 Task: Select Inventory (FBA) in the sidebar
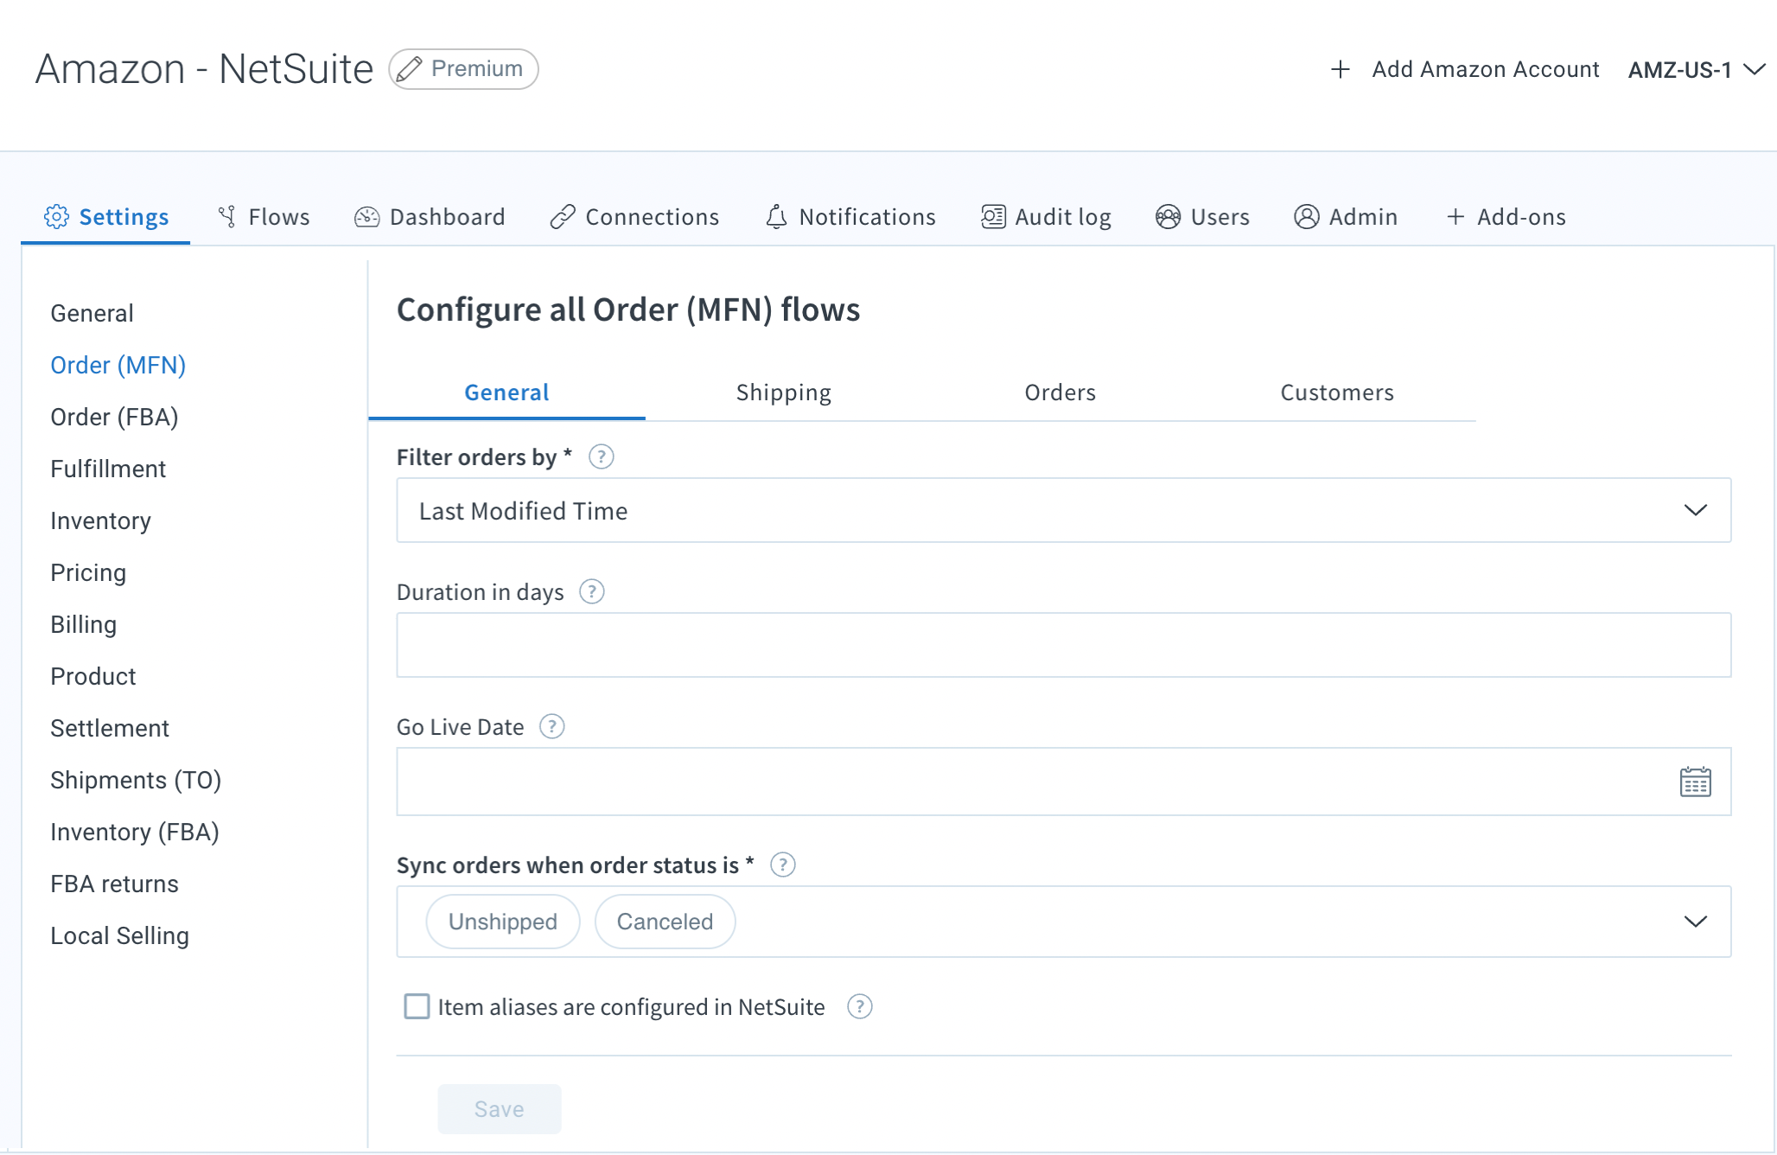pyautogui.click(x=135, y=832)
